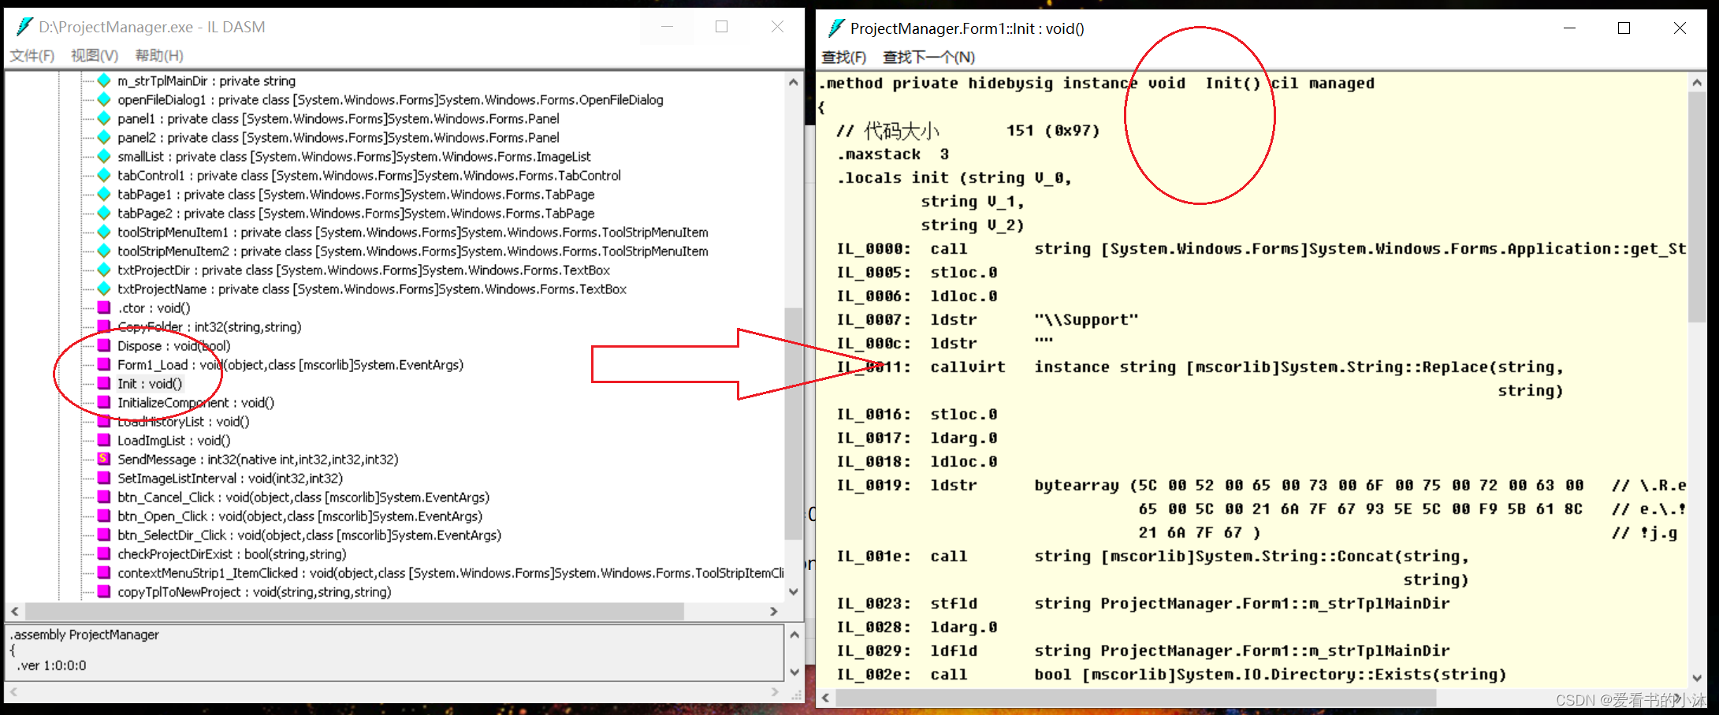Open the 视图(V) menu in IL DASM
1719x715 pixels.
95,55
